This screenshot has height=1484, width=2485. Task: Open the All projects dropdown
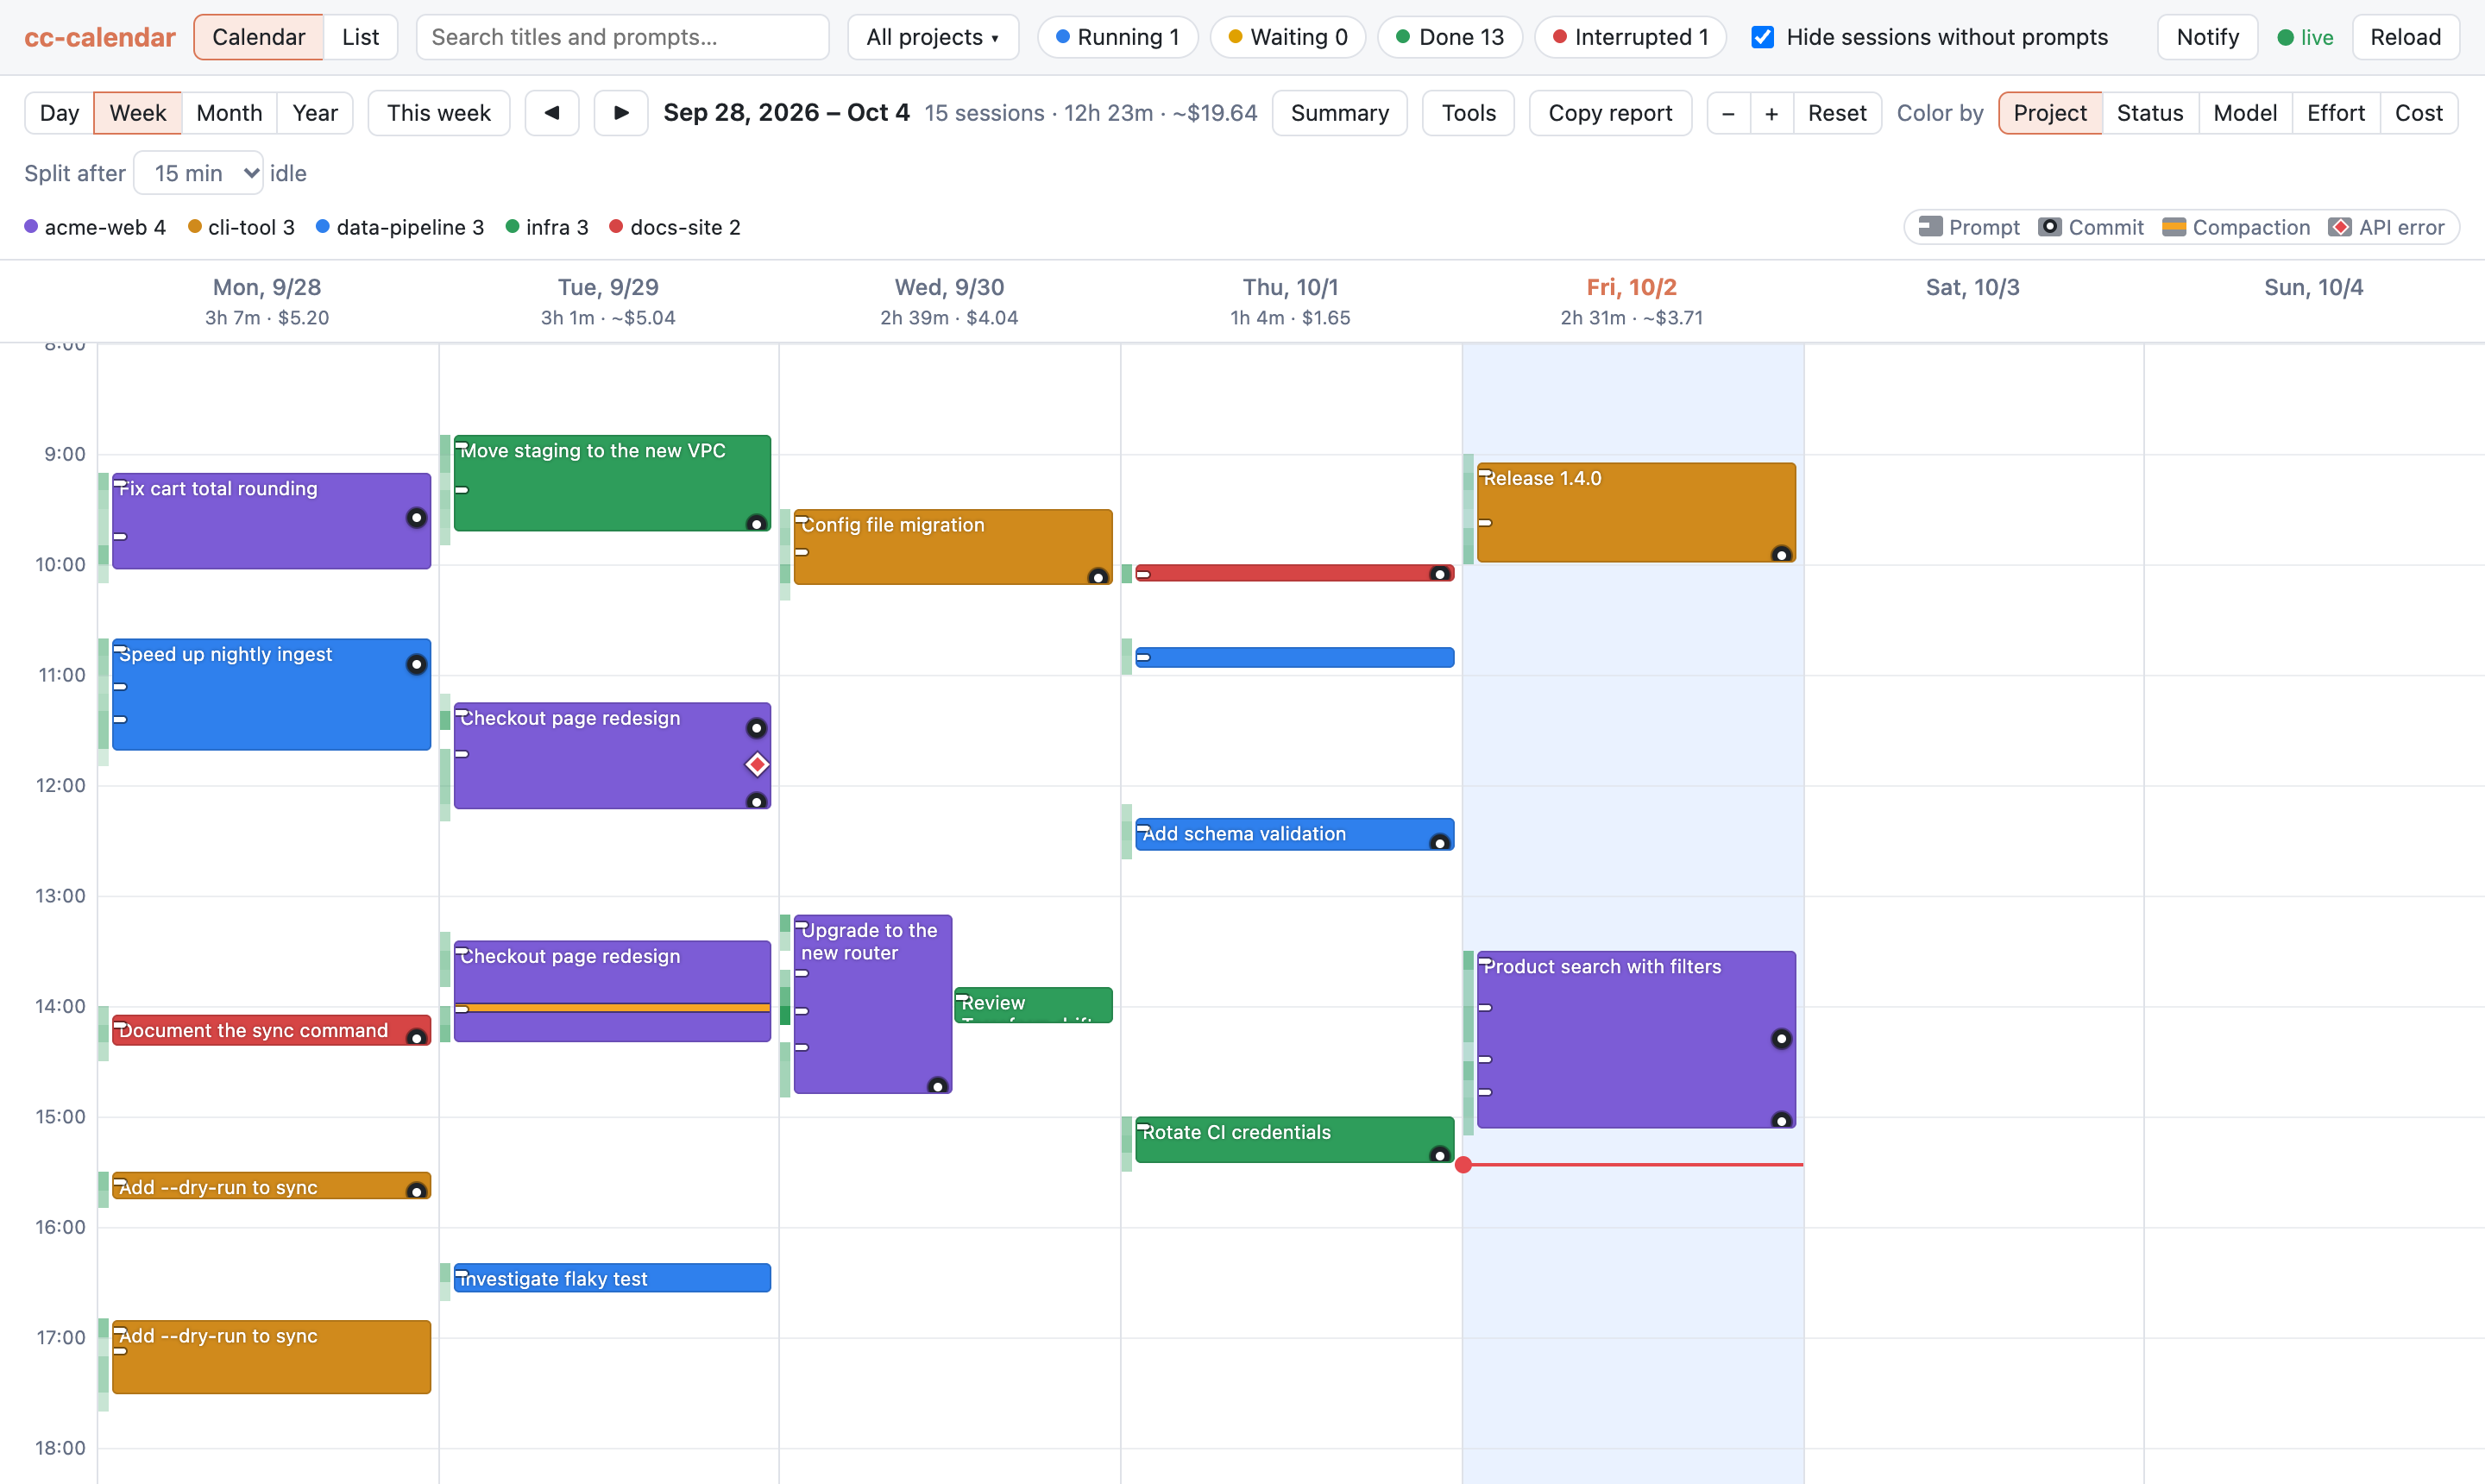932,37
